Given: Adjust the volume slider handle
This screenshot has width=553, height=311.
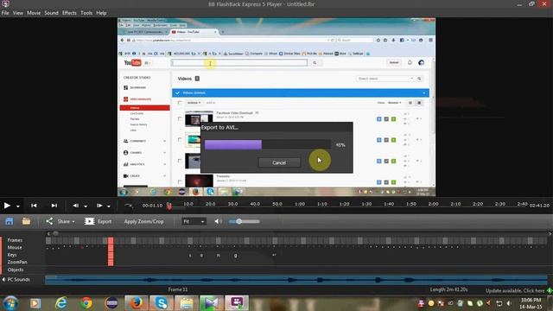Looking at the screenshot, I should point(238,221).
